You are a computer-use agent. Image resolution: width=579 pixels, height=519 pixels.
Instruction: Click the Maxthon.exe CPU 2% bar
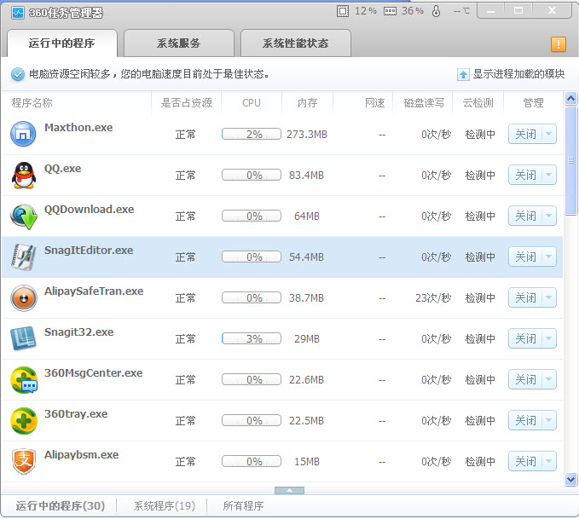pos(252,134)
